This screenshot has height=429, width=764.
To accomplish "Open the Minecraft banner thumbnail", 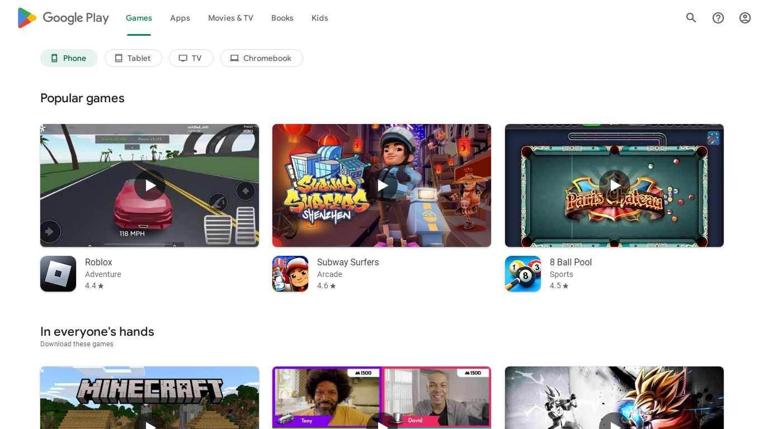I will click(150, 398).
